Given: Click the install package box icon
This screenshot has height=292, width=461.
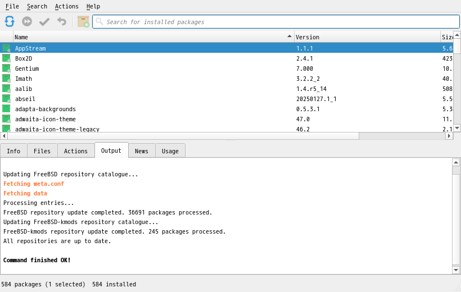Looking at the screenshot, I should [x=83, y=21].
